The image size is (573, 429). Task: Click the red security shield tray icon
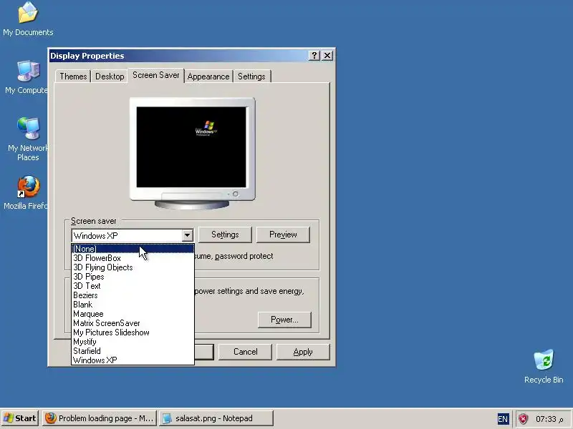(524, 419)
